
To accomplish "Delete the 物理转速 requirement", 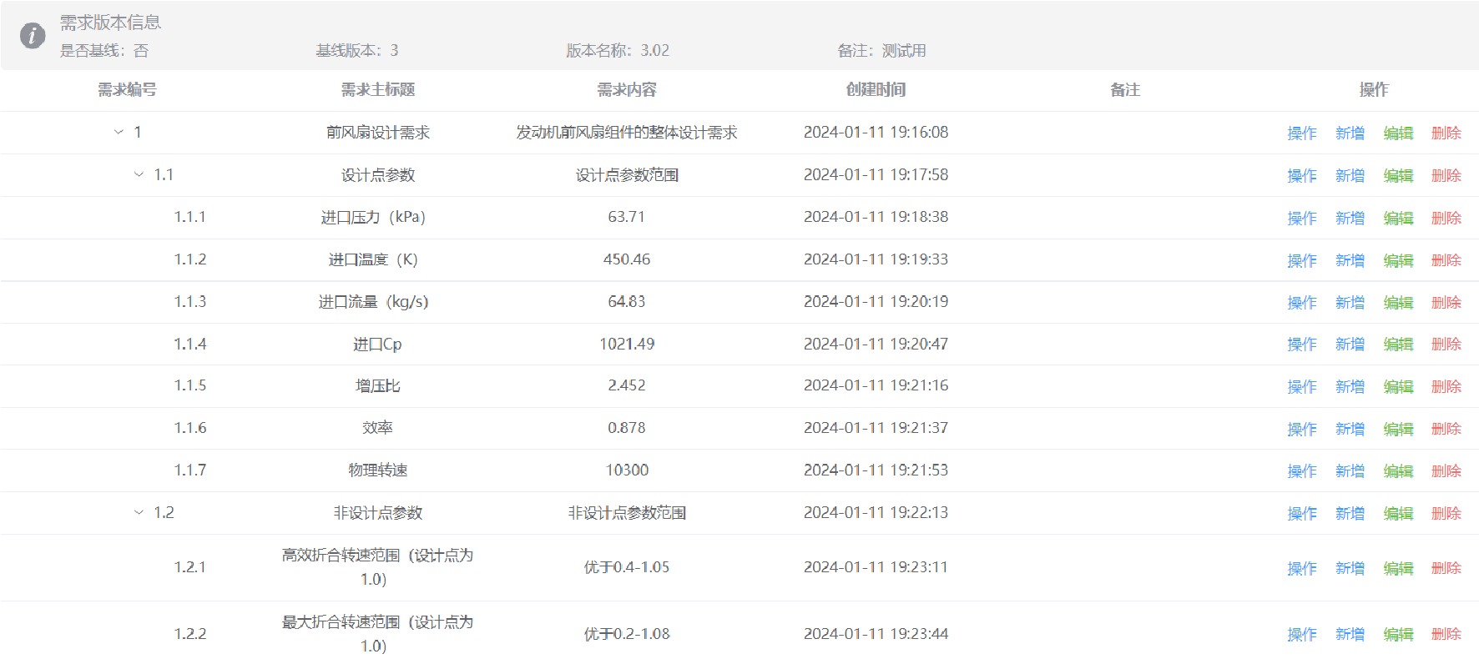I will tap(1446, 471).
